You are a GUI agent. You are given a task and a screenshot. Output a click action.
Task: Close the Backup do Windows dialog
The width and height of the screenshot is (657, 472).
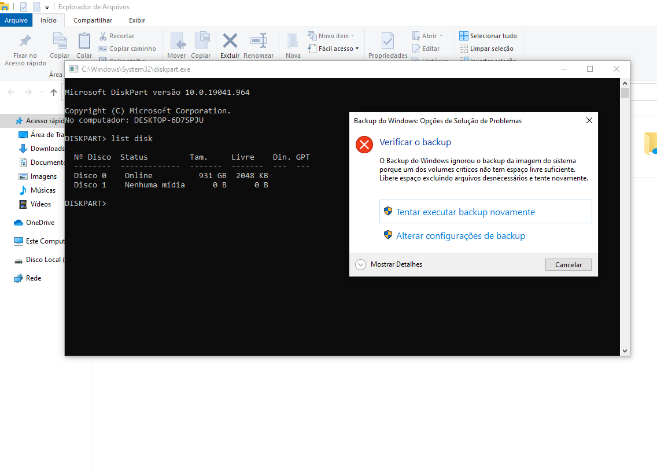589,120
